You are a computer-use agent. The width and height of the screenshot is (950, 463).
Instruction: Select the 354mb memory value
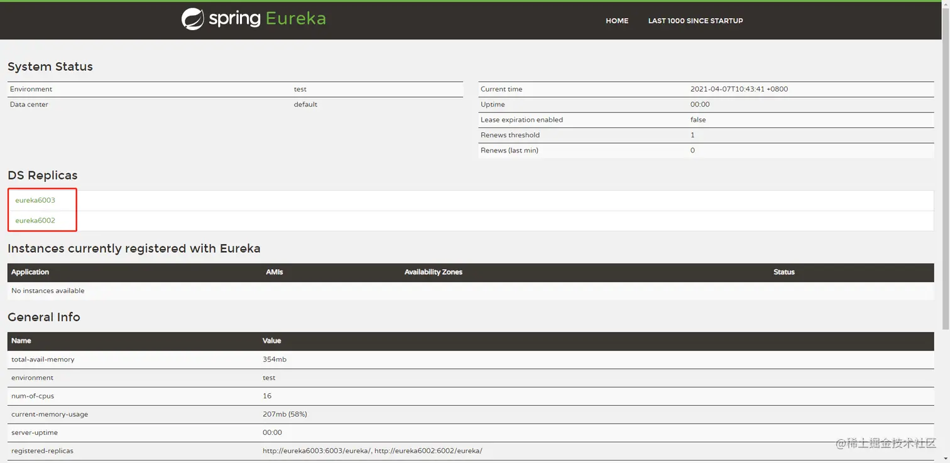[275, 359]
